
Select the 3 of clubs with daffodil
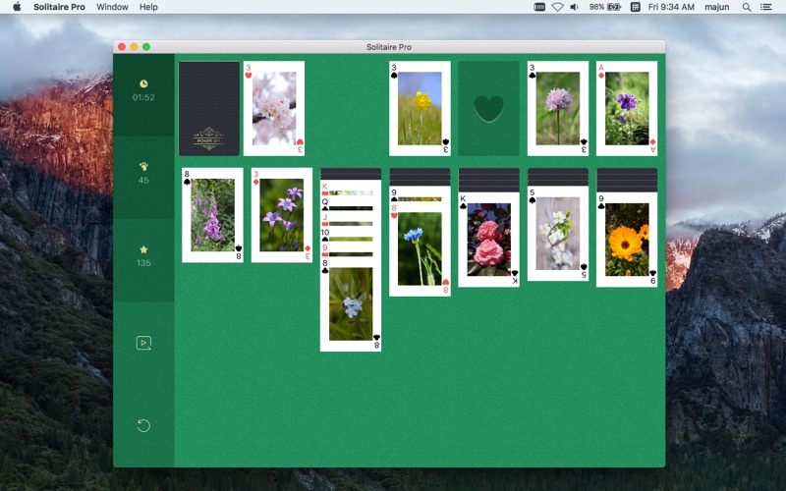[420, 108]
